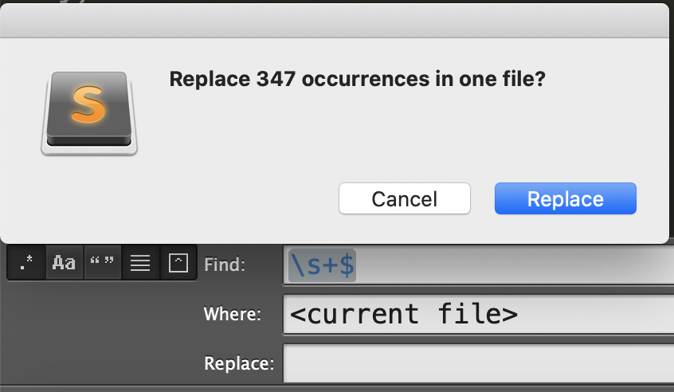Focus the Where field showing <current file>
This screenshot has width=674, height=392.
[x=479, y=314]
